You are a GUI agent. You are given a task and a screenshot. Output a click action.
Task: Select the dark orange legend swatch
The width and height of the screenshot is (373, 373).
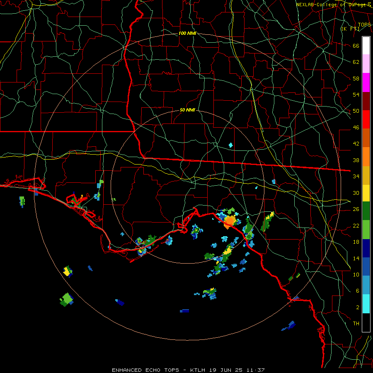(x=366, y=138)
